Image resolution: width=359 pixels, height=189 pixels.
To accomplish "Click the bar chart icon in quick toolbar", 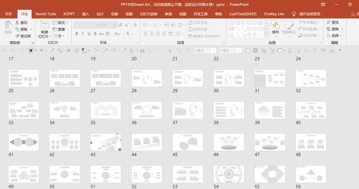I will [142, 51].
